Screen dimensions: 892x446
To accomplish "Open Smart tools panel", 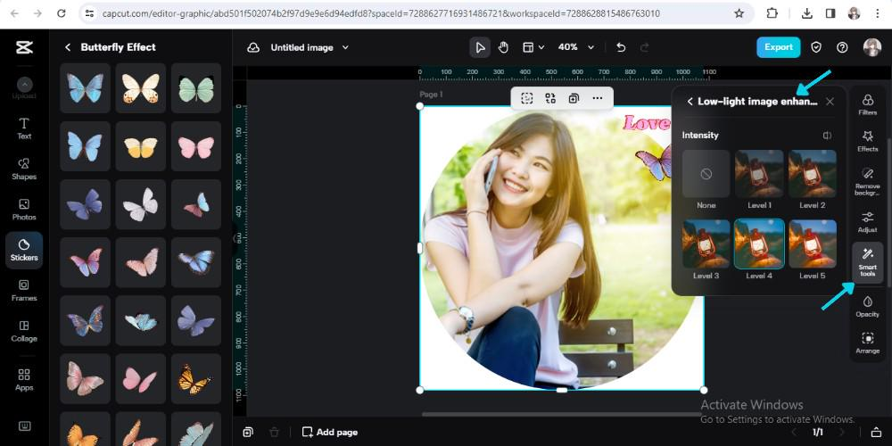I will [868, 262].
